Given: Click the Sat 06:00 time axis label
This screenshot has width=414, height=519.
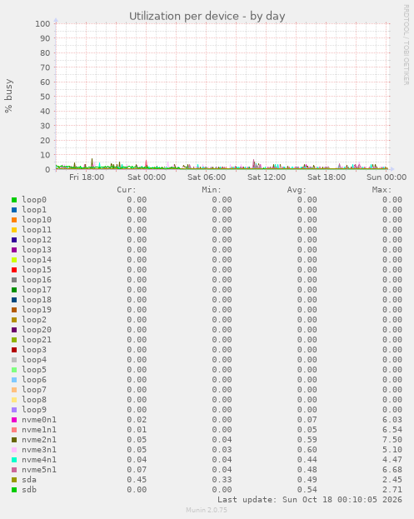Looking at the screenshot, I should coord(207,177).
